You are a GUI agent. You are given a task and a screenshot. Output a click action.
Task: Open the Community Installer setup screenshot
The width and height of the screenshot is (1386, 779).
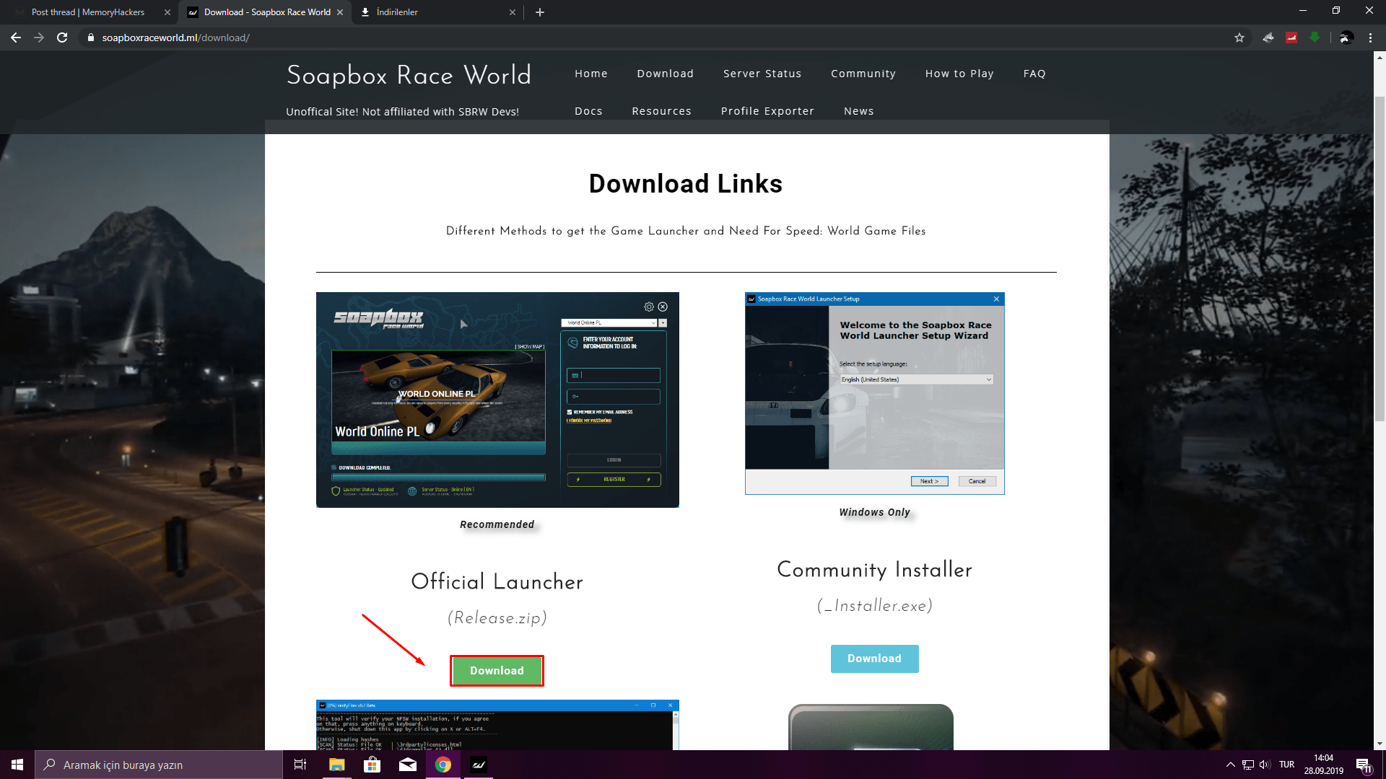coord(874,393)
